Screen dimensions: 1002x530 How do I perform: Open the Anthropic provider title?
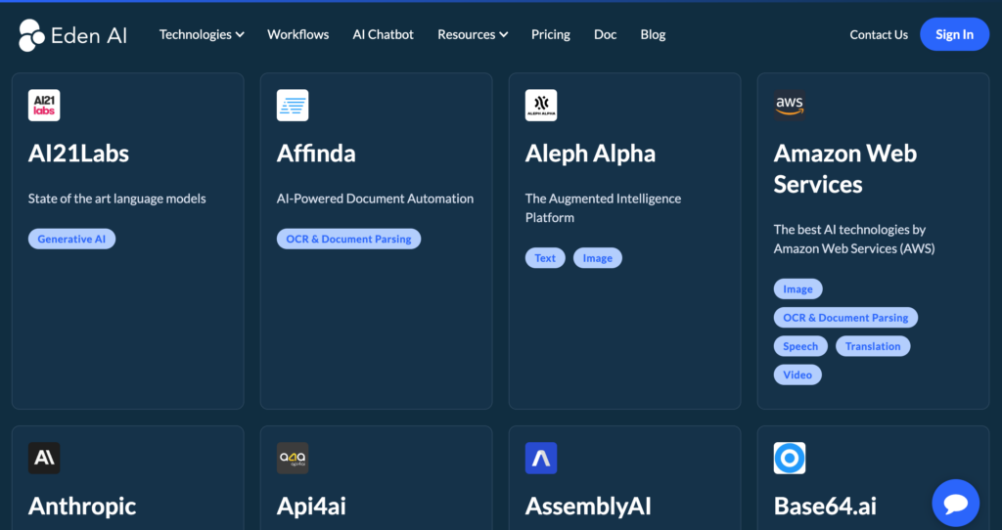(82, 507)
